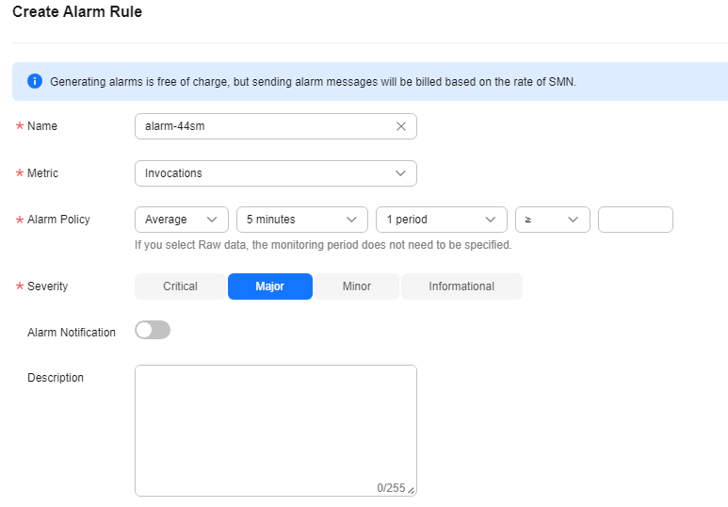Select Critical severity

click(x=180, y=286)
